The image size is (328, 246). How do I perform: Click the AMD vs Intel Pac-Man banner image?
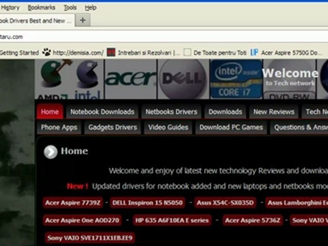tap(69, 79)
